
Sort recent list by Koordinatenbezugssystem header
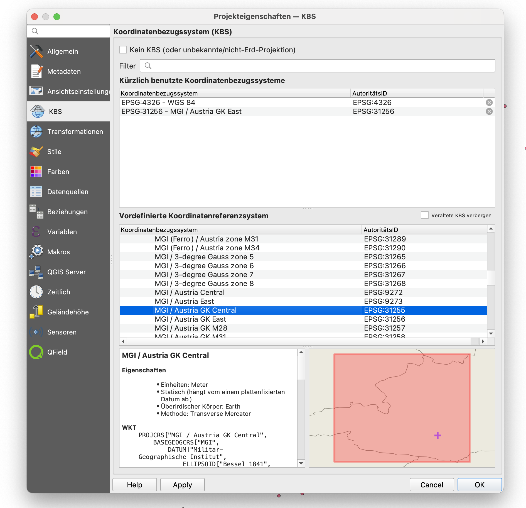(235, 93)
